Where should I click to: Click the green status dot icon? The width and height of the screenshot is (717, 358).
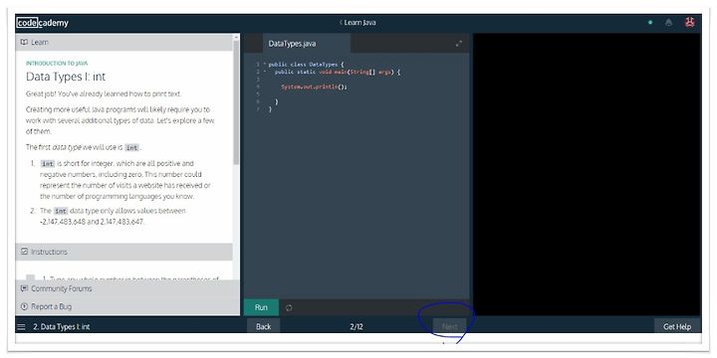(650, 22)
